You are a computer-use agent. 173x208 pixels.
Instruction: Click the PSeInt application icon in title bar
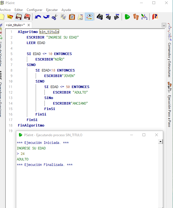(2, 3)
